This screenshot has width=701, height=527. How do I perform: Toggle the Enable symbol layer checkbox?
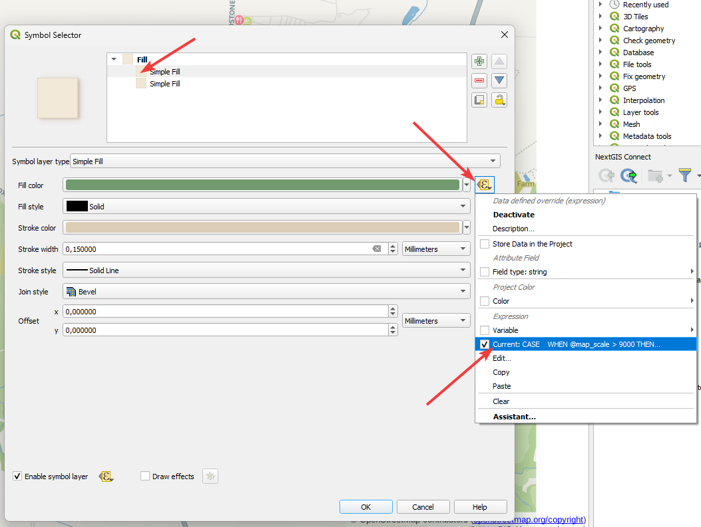(x=17, y=476)
